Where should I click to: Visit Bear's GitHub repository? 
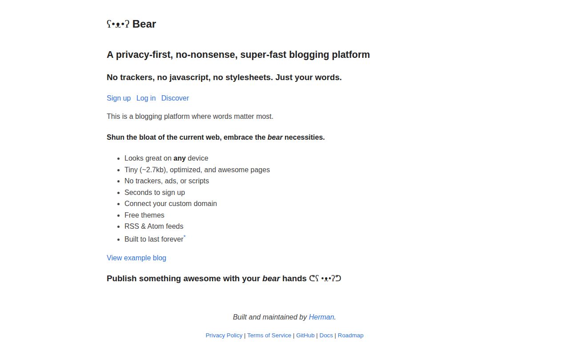coord(305,335)
